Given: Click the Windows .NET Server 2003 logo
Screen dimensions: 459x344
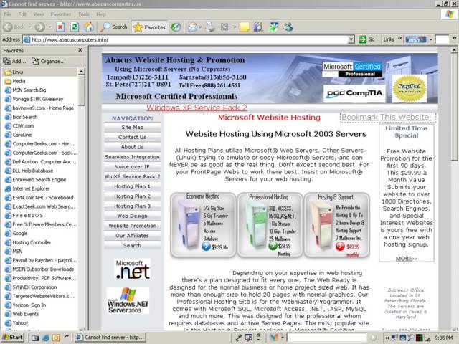Looking at the screenshot, I should 128,301.
